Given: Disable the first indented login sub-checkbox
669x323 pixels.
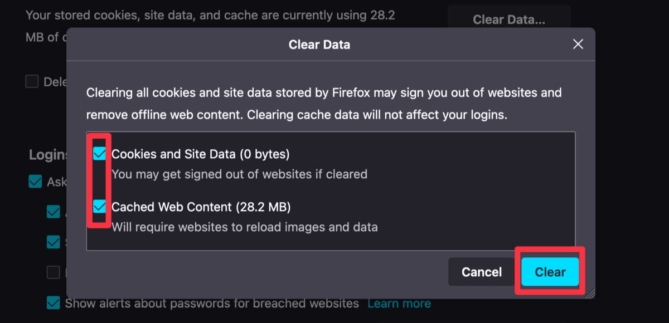Looking at the screenshot, I should point(53,212).
